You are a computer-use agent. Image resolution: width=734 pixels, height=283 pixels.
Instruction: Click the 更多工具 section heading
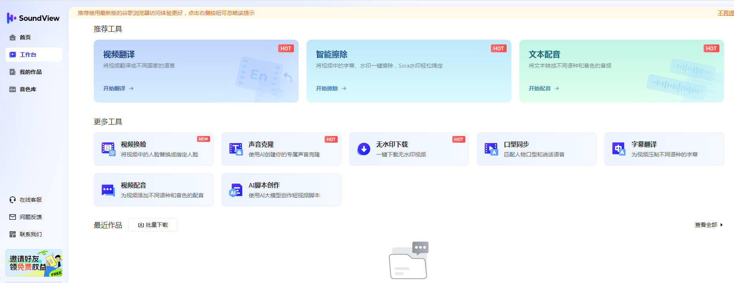click(x=108, y=122)
